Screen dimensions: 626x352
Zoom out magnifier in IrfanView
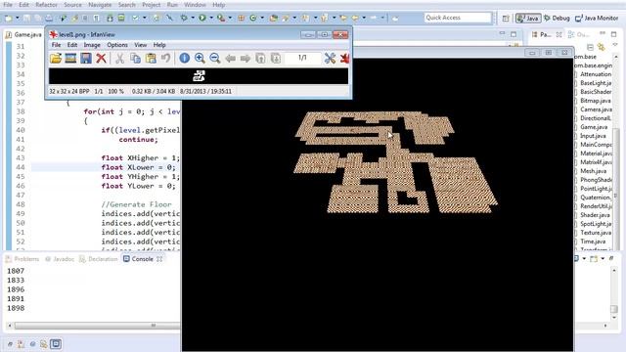(215, 59)
